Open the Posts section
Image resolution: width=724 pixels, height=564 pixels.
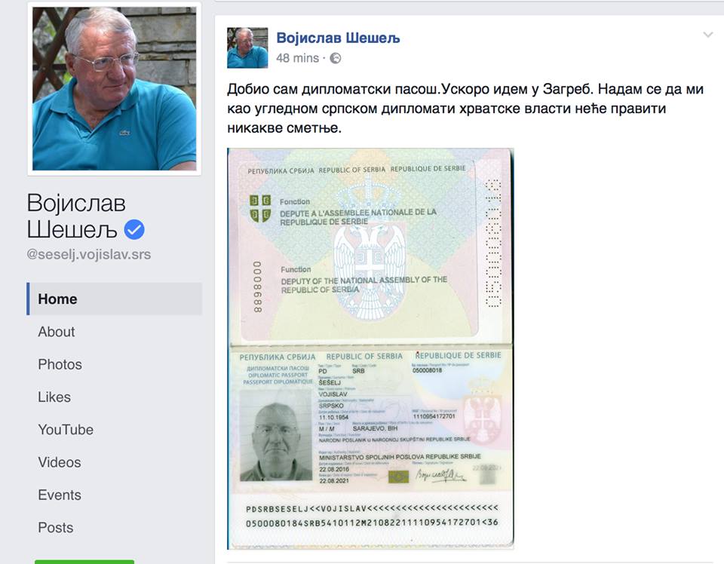click(56, 528)
